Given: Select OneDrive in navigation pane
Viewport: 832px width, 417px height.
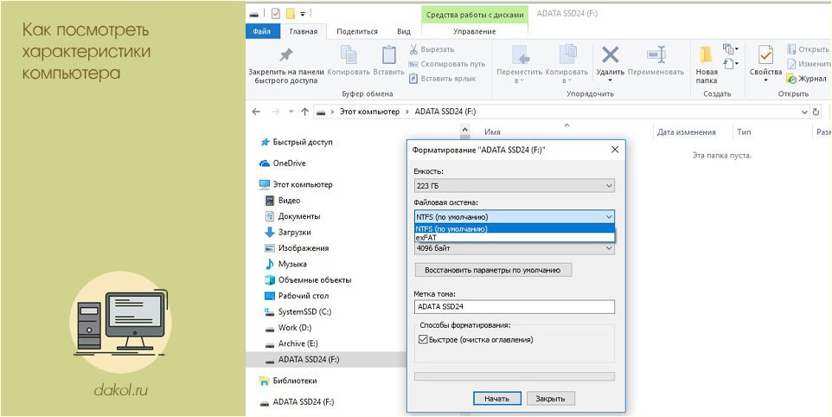Looking at the screenshot, I should point(289,164).
